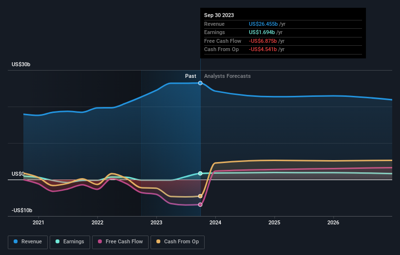Click the -US$4.541b cash from op value
This screenshot has height=255, width=400.
click(x=263, y=50)
